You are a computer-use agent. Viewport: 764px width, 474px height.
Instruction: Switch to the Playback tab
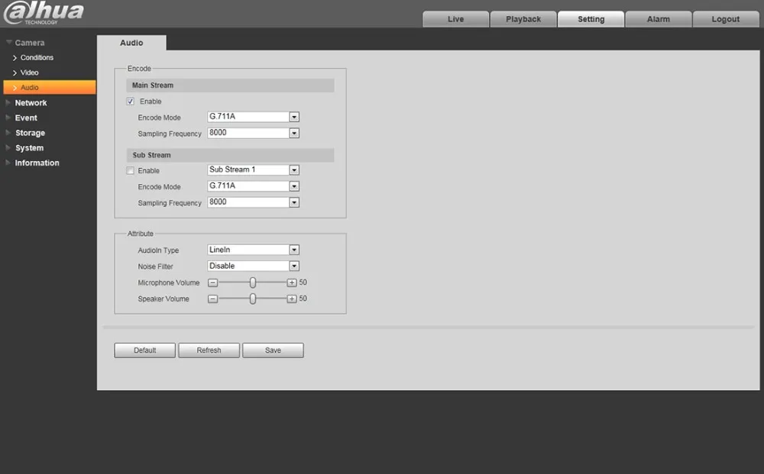point(523,19)
